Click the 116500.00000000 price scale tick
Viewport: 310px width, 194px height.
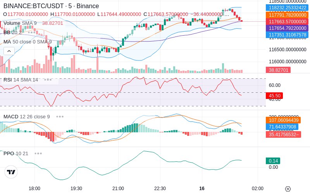288,50
